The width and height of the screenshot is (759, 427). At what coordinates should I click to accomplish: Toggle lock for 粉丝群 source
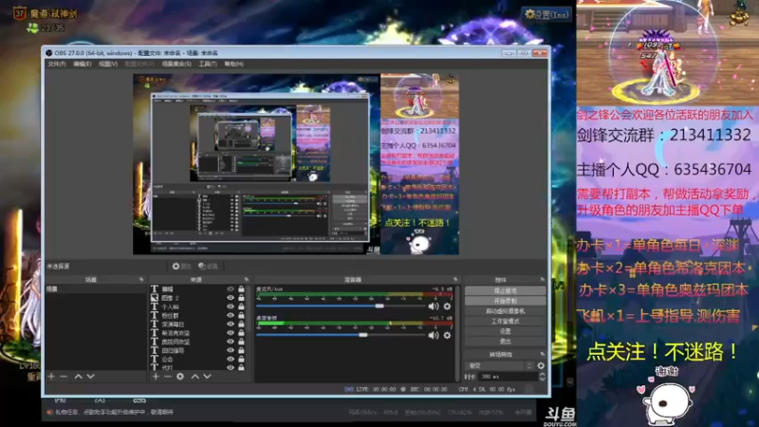241,315
